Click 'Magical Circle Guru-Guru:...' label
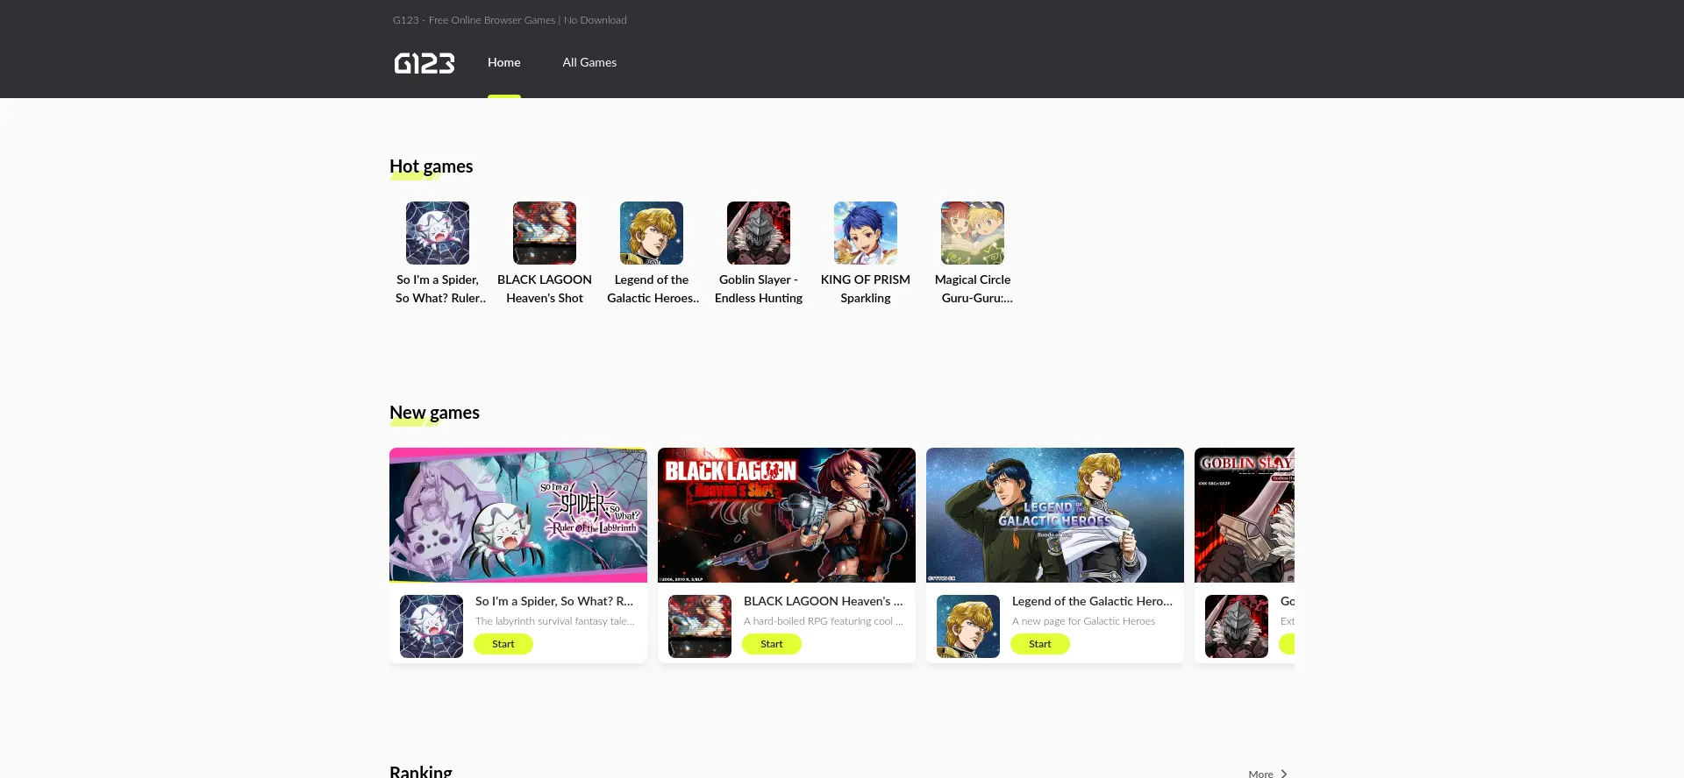 pyautogui.click(x=974, y=289)
